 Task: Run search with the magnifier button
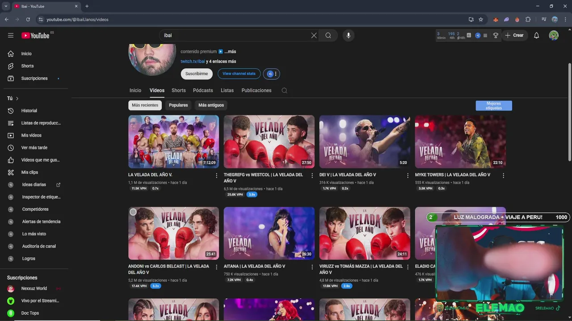[x=328, y=35]
